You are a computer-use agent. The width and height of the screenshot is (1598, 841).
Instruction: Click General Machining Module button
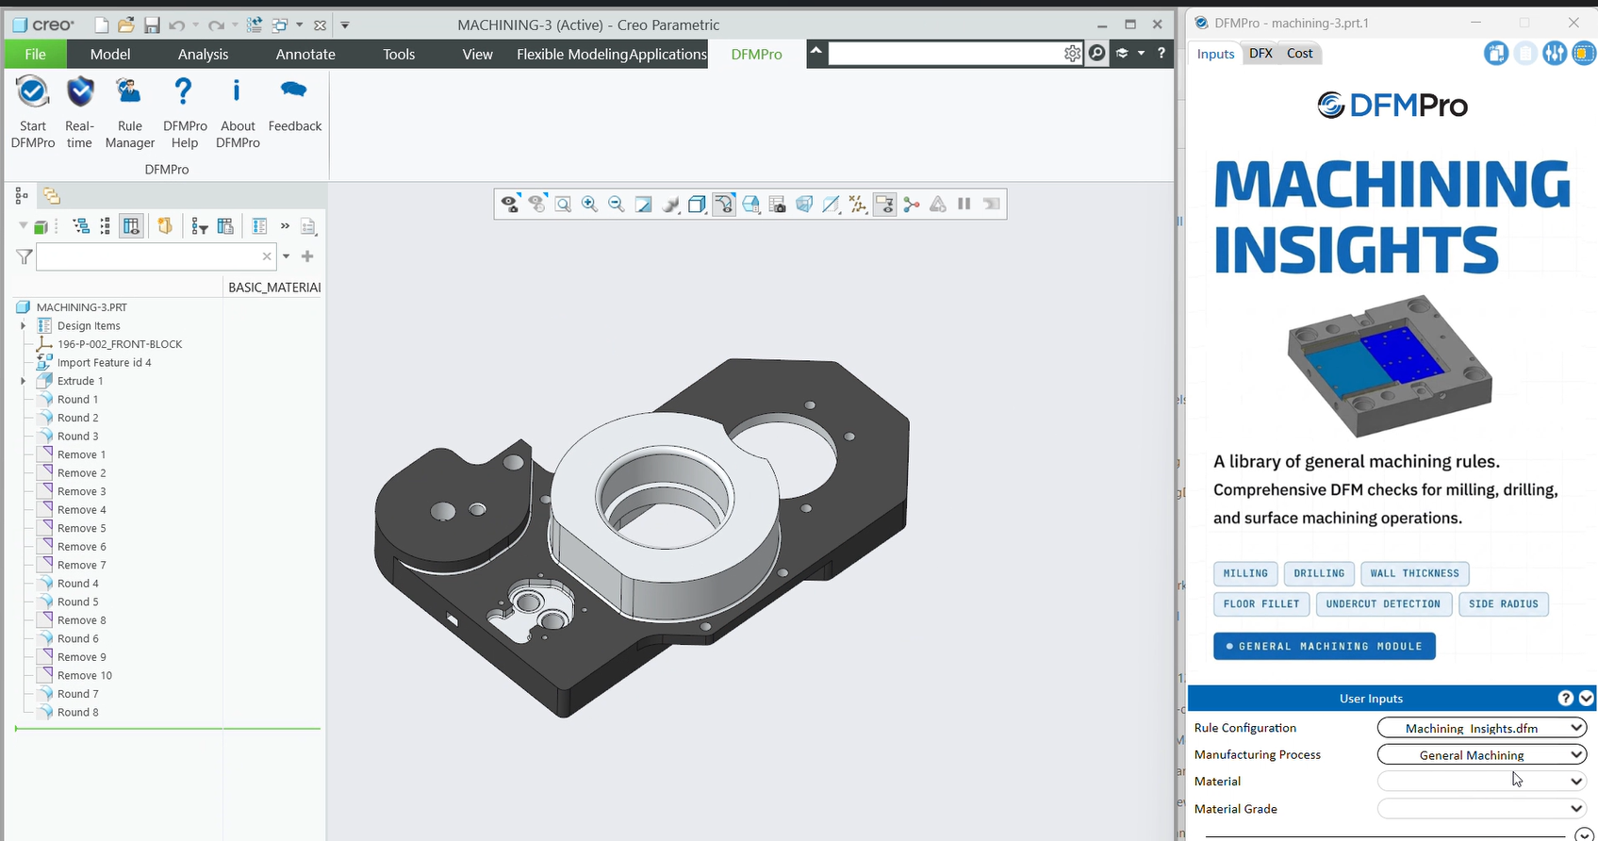point(1325,646)
